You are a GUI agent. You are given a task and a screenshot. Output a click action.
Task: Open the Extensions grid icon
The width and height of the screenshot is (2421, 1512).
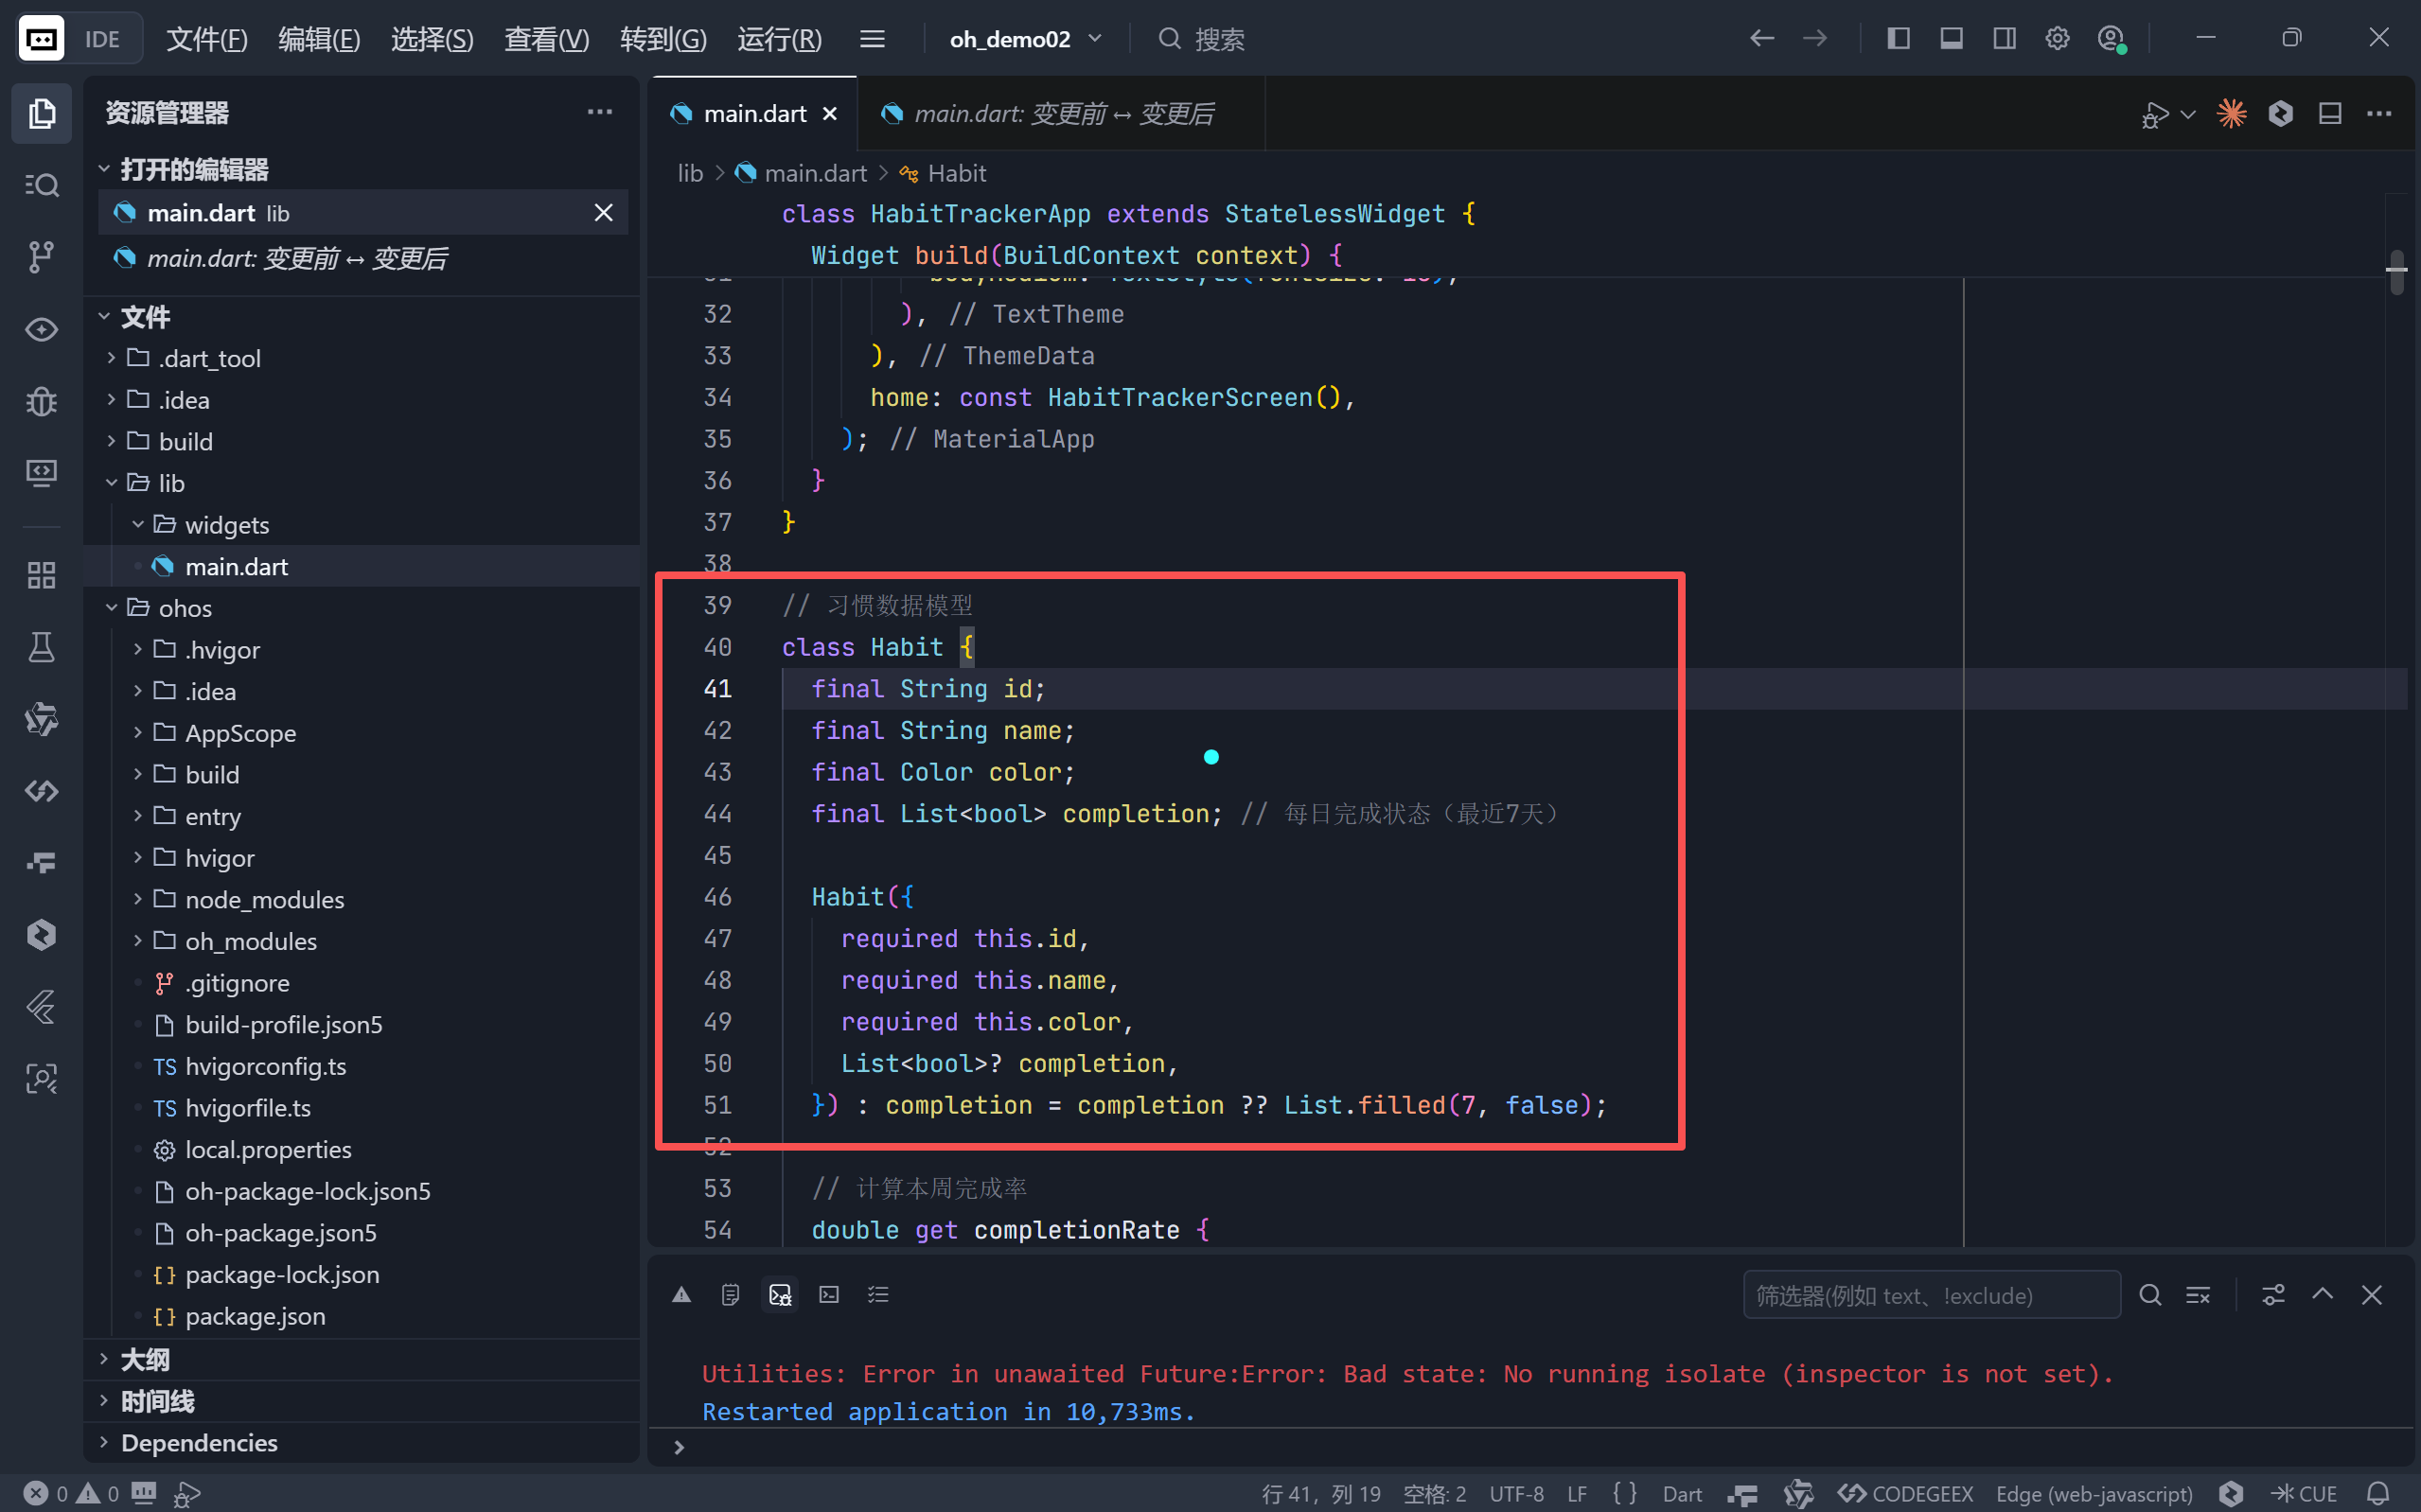(41, 575)
